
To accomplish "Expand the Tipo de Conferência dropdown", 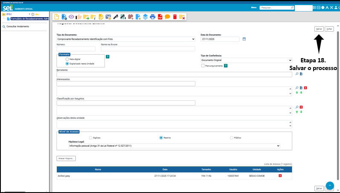I will pos(246,61).
